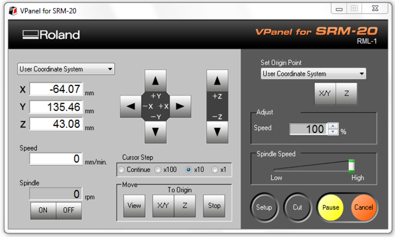Minimize the VPanel window
This screenshot has height=237, width=395.
(x=339, y=9)
